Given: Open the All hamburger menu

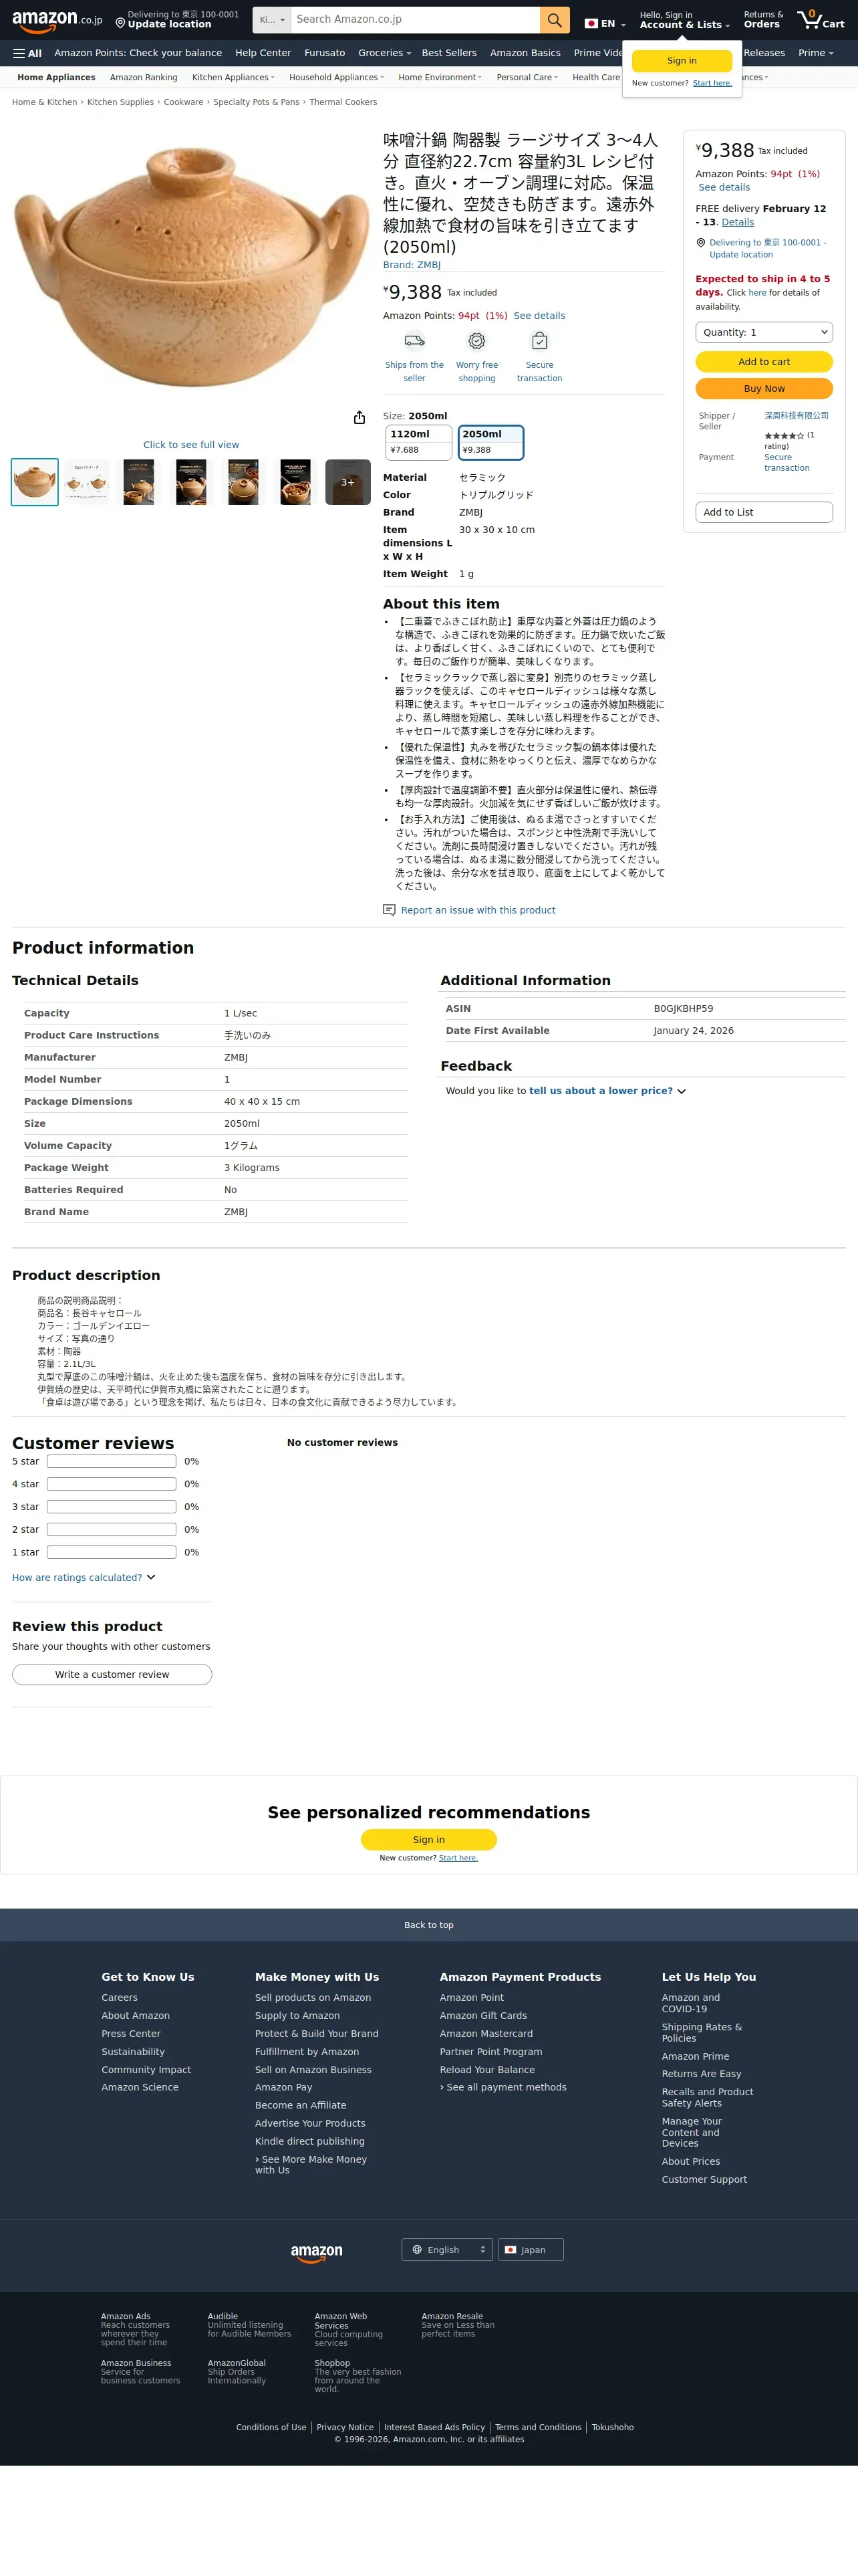Looking at the screenshot, I should point(27,53).
